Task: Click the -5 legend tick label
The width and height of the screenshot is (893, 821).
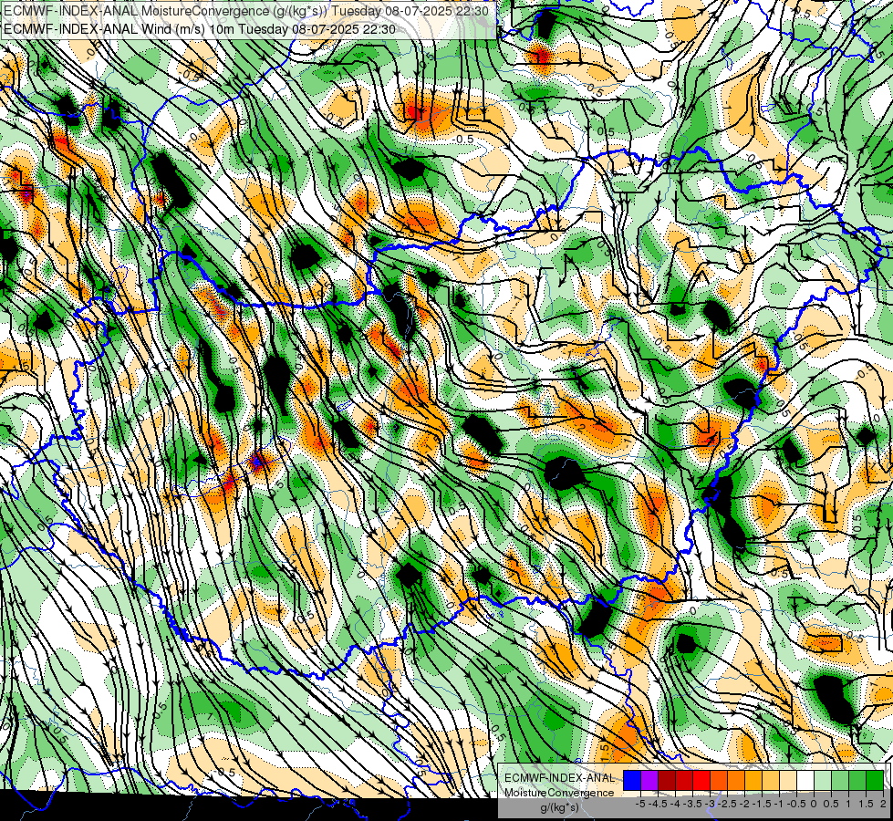Action: click(640, 804)
